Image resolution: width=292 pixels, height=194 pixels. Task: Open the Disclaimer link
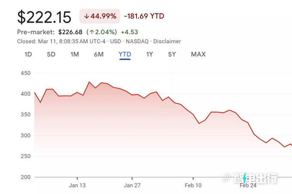click(x=167, y=42)
